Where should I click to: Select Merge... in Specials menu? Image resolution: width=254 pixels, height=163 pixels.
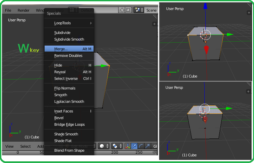tap(69, 49)
